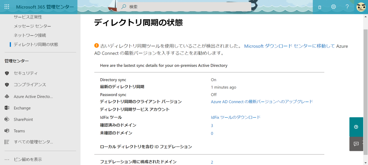Select ディレクトリ同期の状態 in sidebar
The width and height of the screenshot is (368, 165).
coord(36,45)
